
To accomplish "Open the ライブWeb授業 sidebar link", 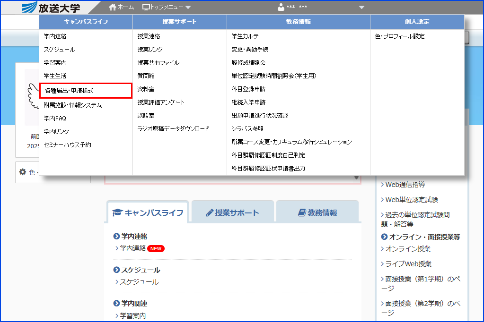I will tap(408, 263).
